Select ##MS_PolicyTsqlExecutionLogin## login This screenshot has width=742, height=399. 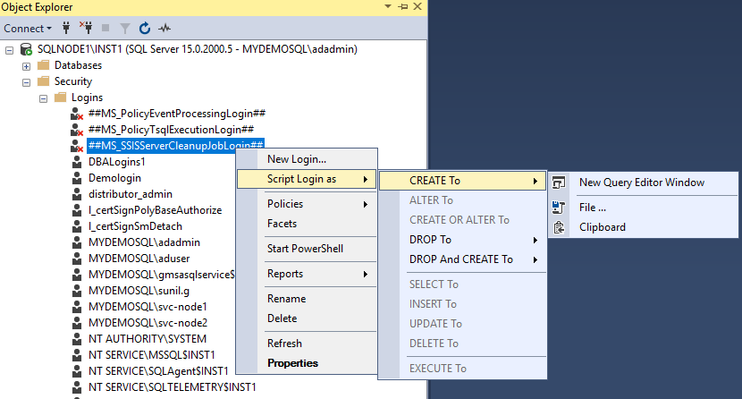(172, 130)
